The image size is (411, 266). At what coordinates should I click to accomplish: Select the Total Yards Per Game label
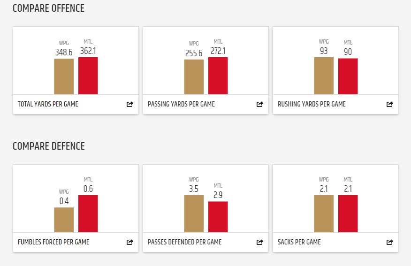click(x=48, y=104)
